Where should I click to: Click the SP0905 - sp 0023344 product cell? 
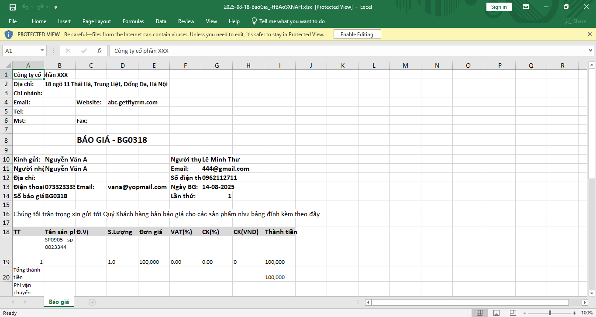coord(59,251)
